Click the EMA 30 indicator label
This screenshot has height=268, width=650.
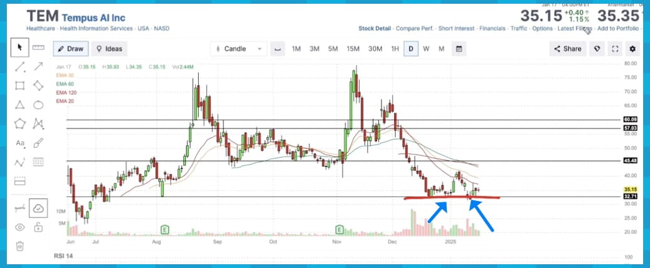[65, 75]
